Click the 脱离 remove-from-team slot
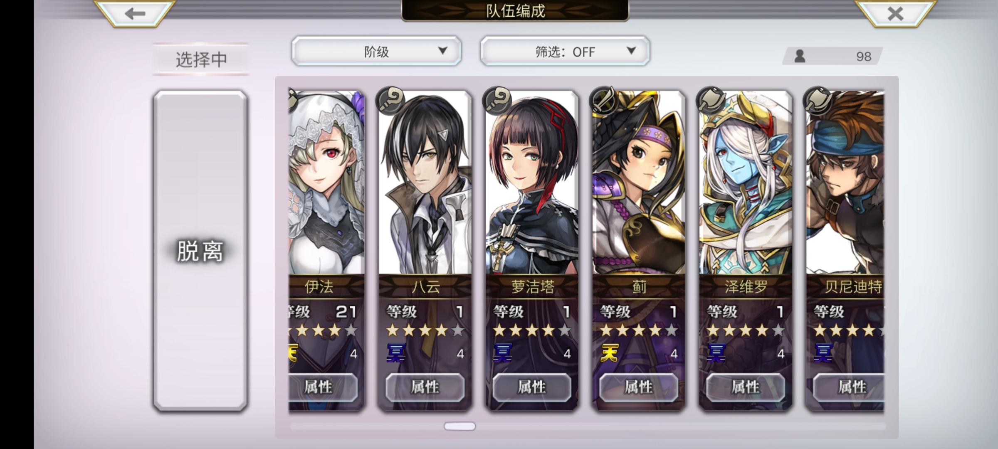 [x=200, y=251]
